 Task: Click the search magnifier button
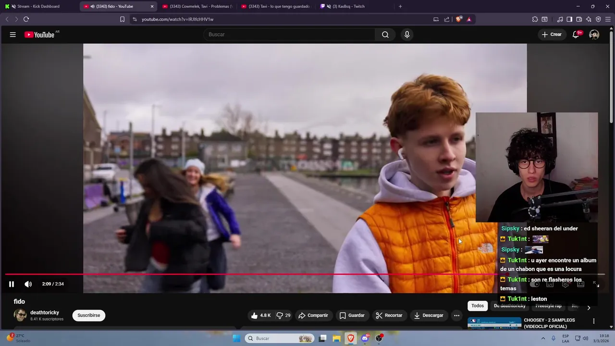pyautogui.click(x=385, y=35)
